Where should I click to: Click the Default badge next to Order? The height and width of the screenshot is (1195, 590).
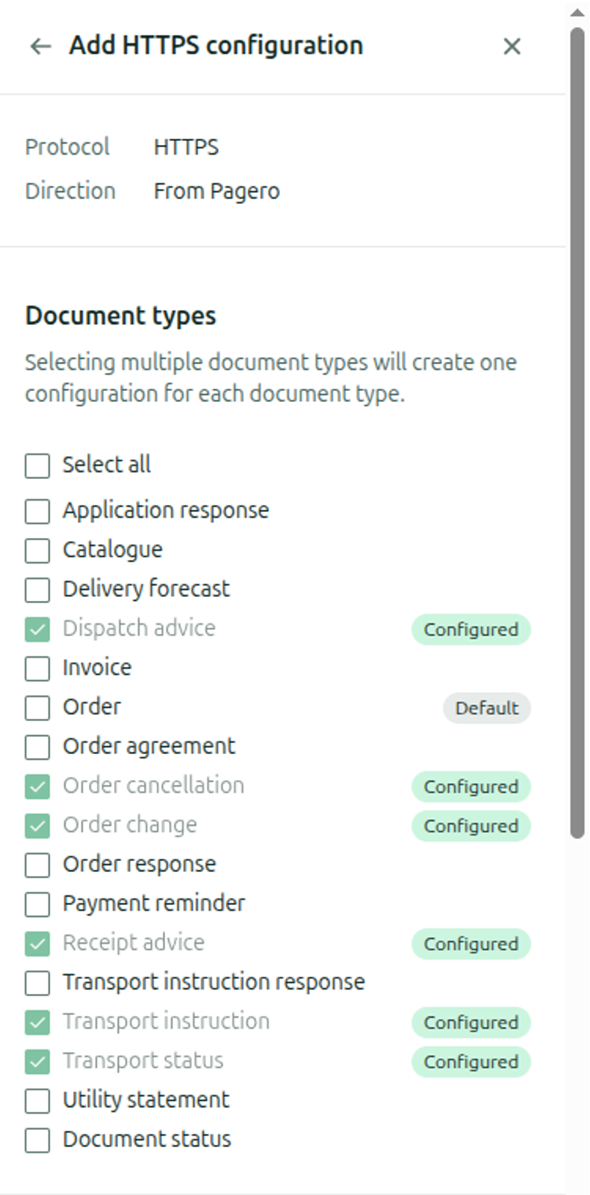(x=486, y=708)
